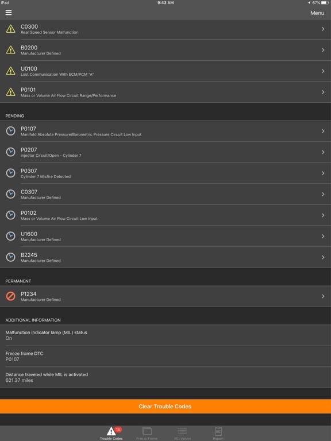Tap battery indicator in status bar
This screenshot has width=331, height=441.
coord(325,2)
